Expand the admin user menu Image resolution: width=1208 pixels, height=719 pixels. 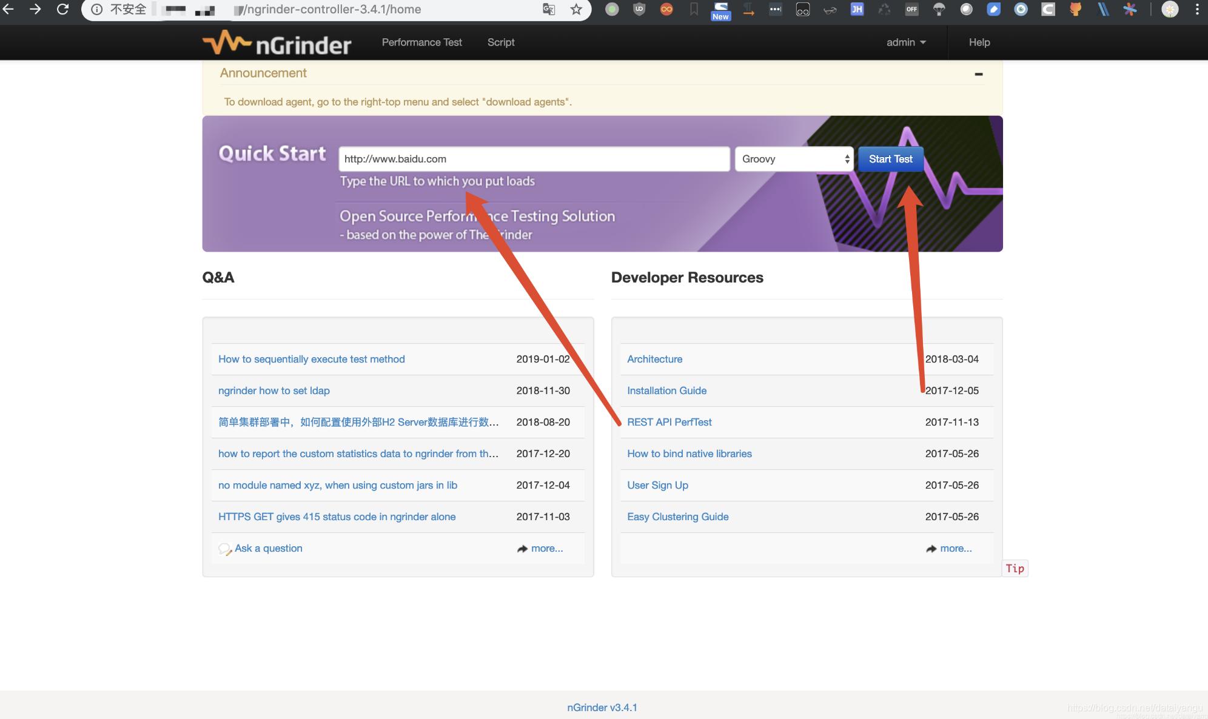pos(906,42)
